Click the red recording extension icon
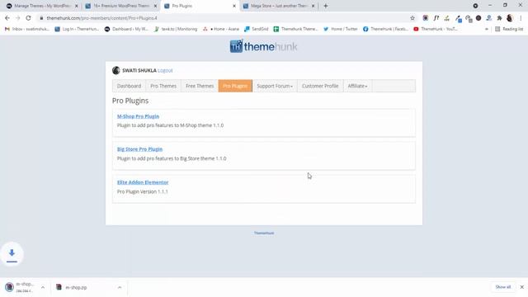528x297 pixels. click(x=426, y=18)
